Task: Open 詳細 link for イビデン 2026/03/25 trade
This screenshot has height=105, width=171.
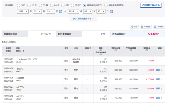Action: point(159,70)
